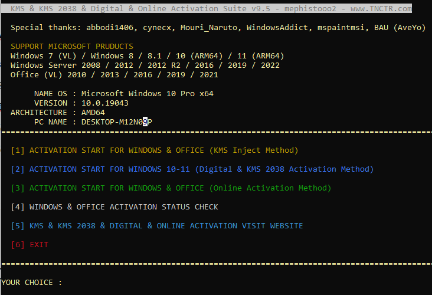The height and width of the screenshot is (295, 432).
Task: Select option 4 Activation Status Check
Action: pos(114,207)
